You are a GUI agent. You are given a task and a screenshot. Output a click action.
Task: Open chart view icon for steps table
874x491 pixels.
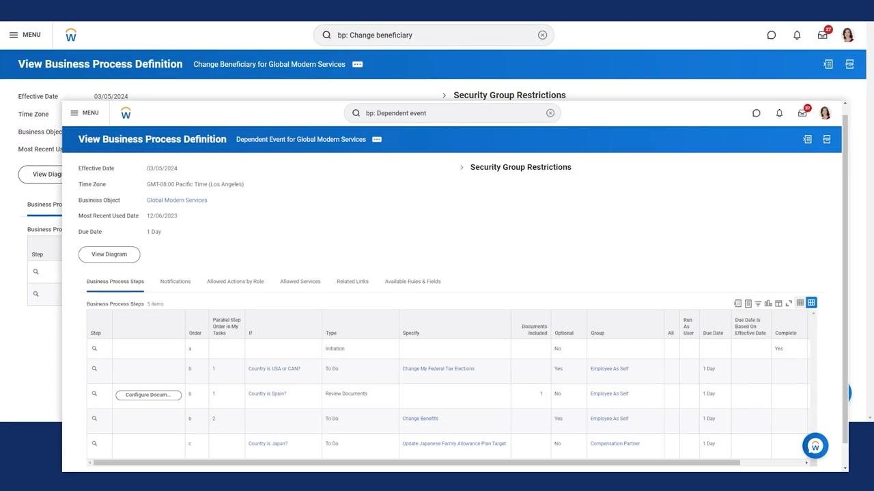click(768, 303)
